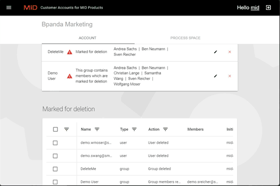Click the Christian Lange member name
280x186 pixels.
127,73
